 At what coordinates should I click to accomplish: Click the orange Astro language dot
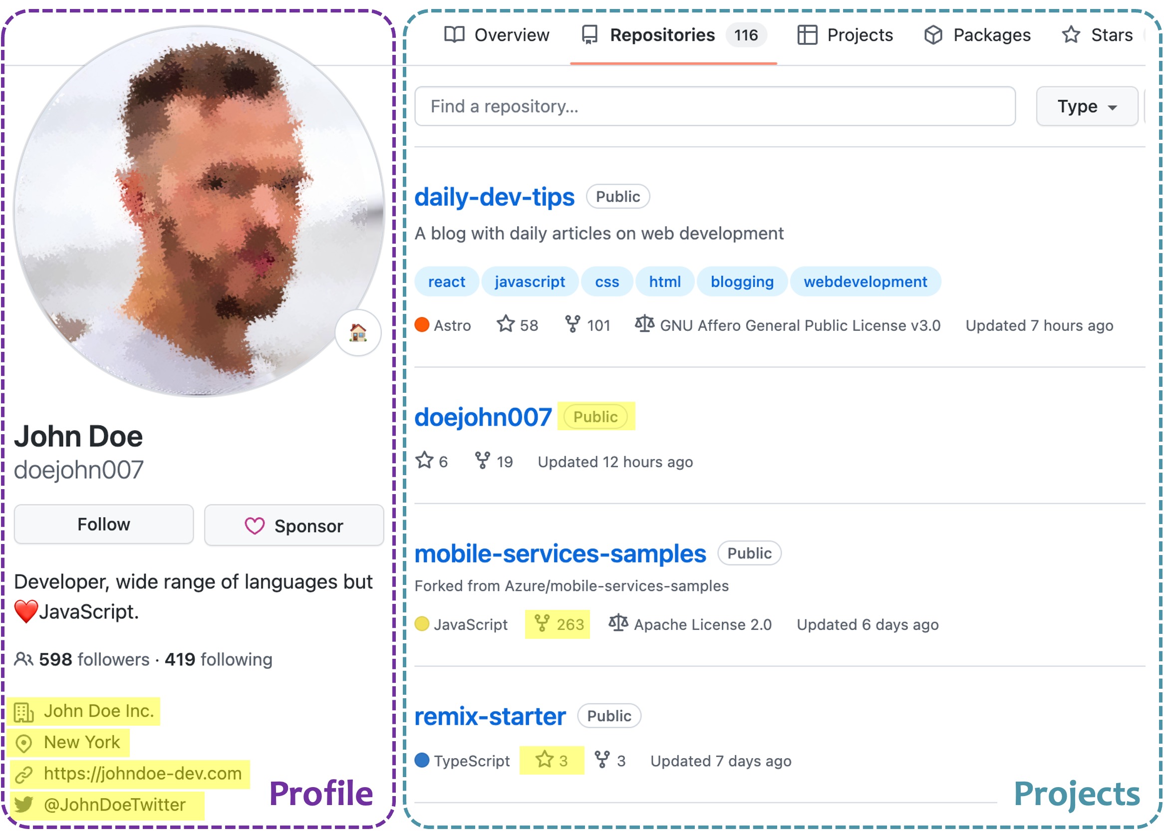pos(422,325)
